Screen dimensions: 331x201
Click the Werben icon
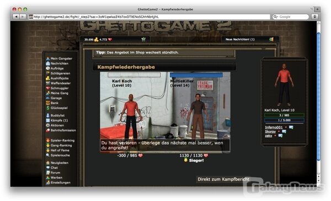[x=48, y=178]
